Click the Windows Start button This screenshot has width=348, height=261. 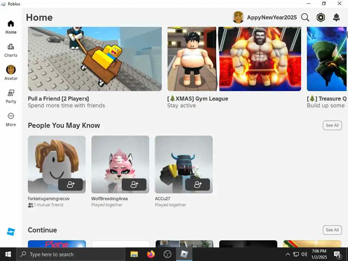point(8,254)
